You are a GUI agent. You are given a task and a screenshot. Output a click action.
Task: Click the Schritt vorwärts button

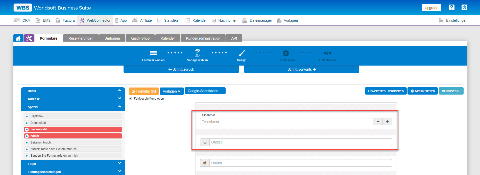coord(301,69)
